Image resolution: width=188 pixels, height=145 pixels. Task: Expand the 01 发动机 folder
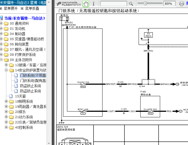click(1, 28)
